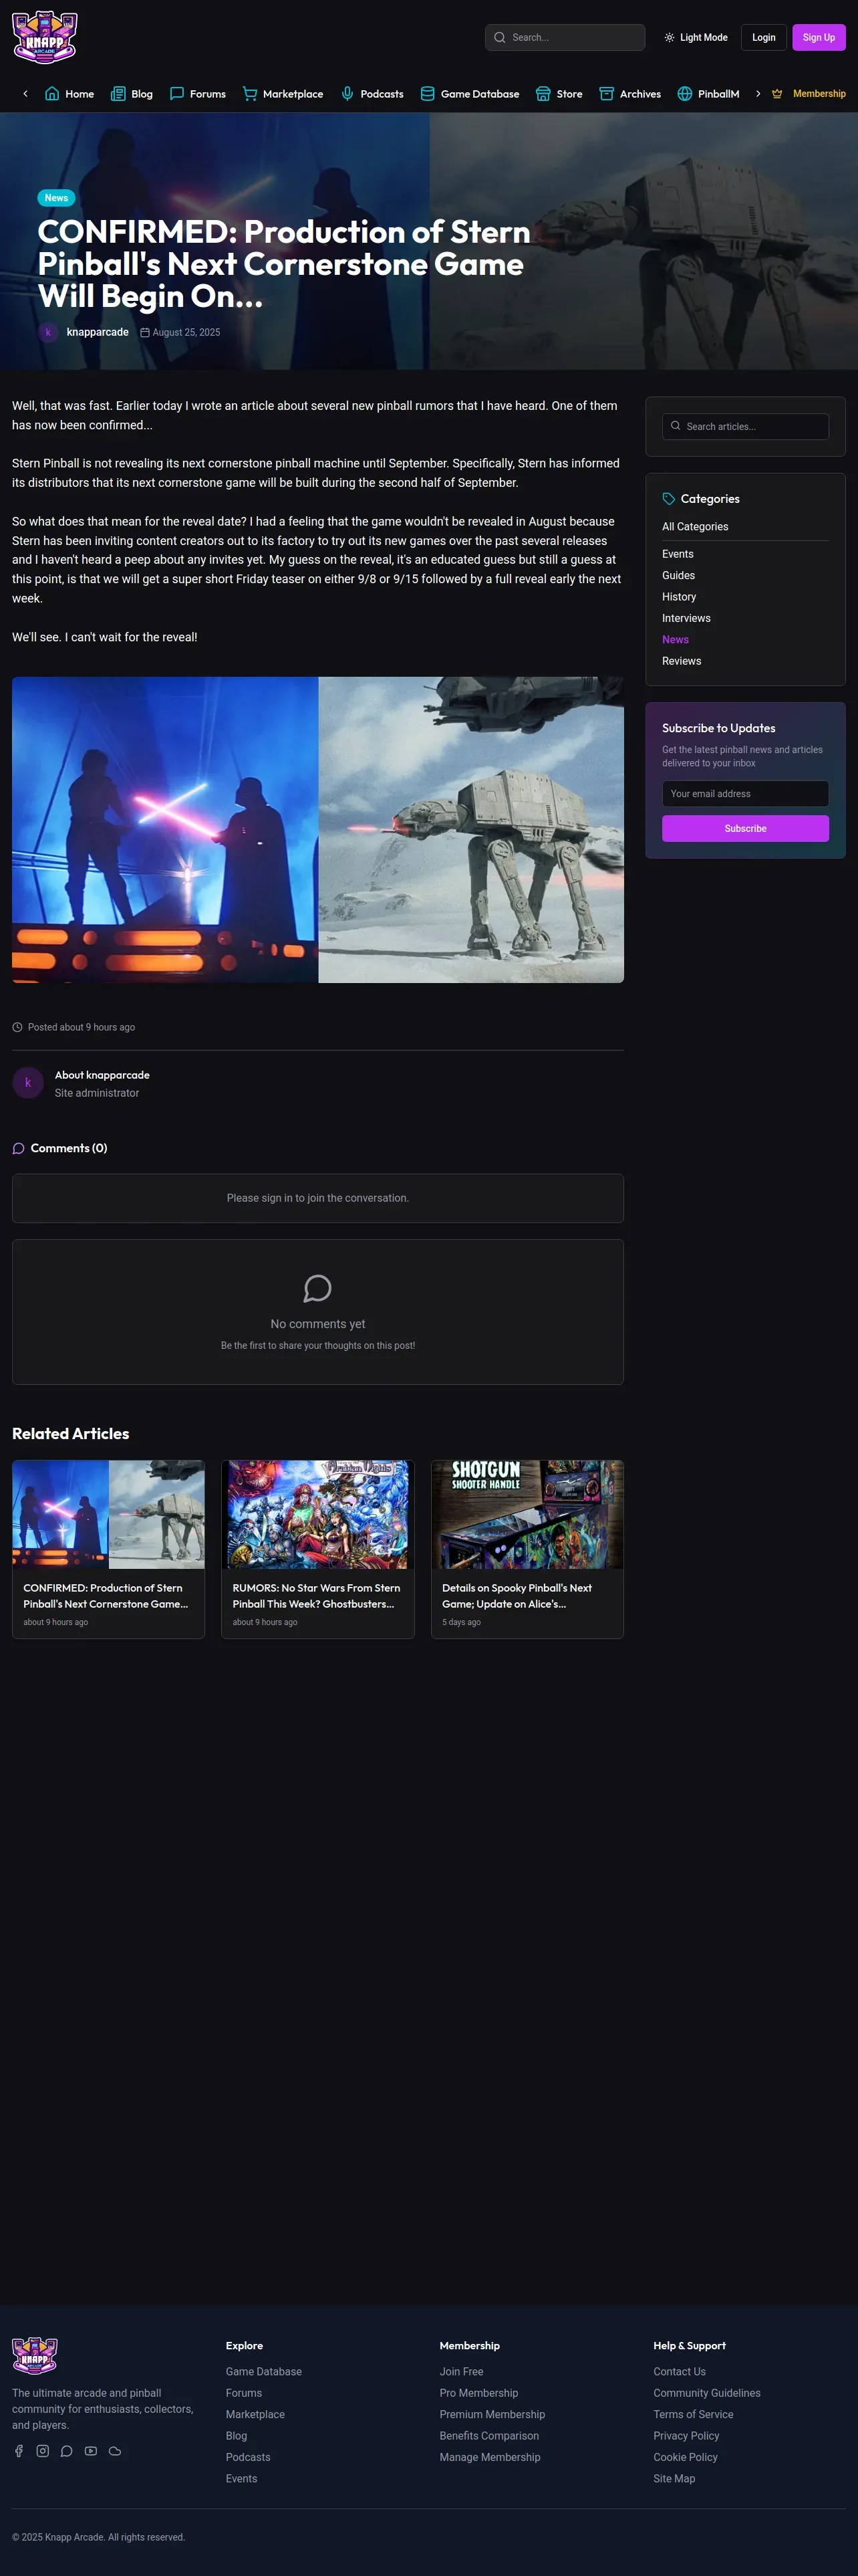Open the Store storefront icon
Viewport: 858px width, 2576px height.
[543, 94]
